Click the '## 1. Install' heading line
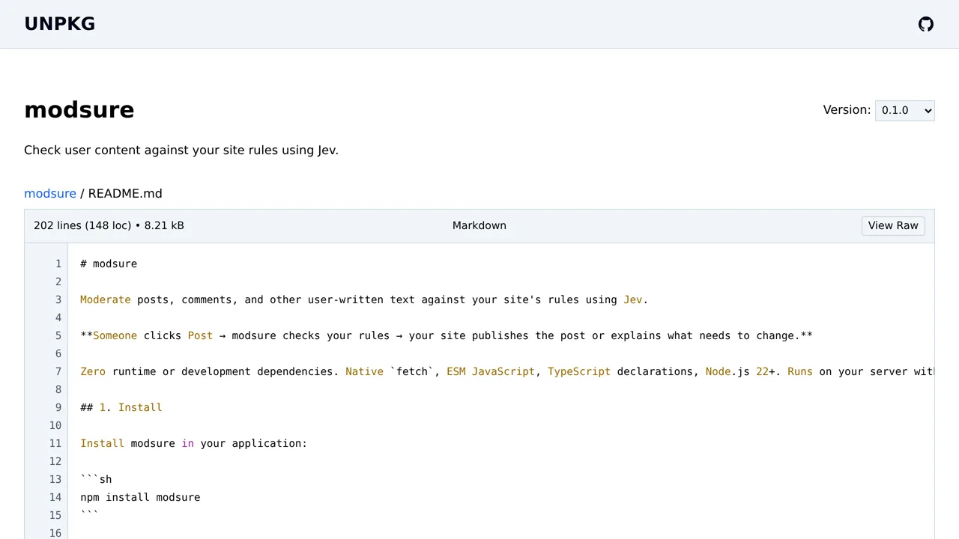Screen dimensions: 959x539 point(121,407)
